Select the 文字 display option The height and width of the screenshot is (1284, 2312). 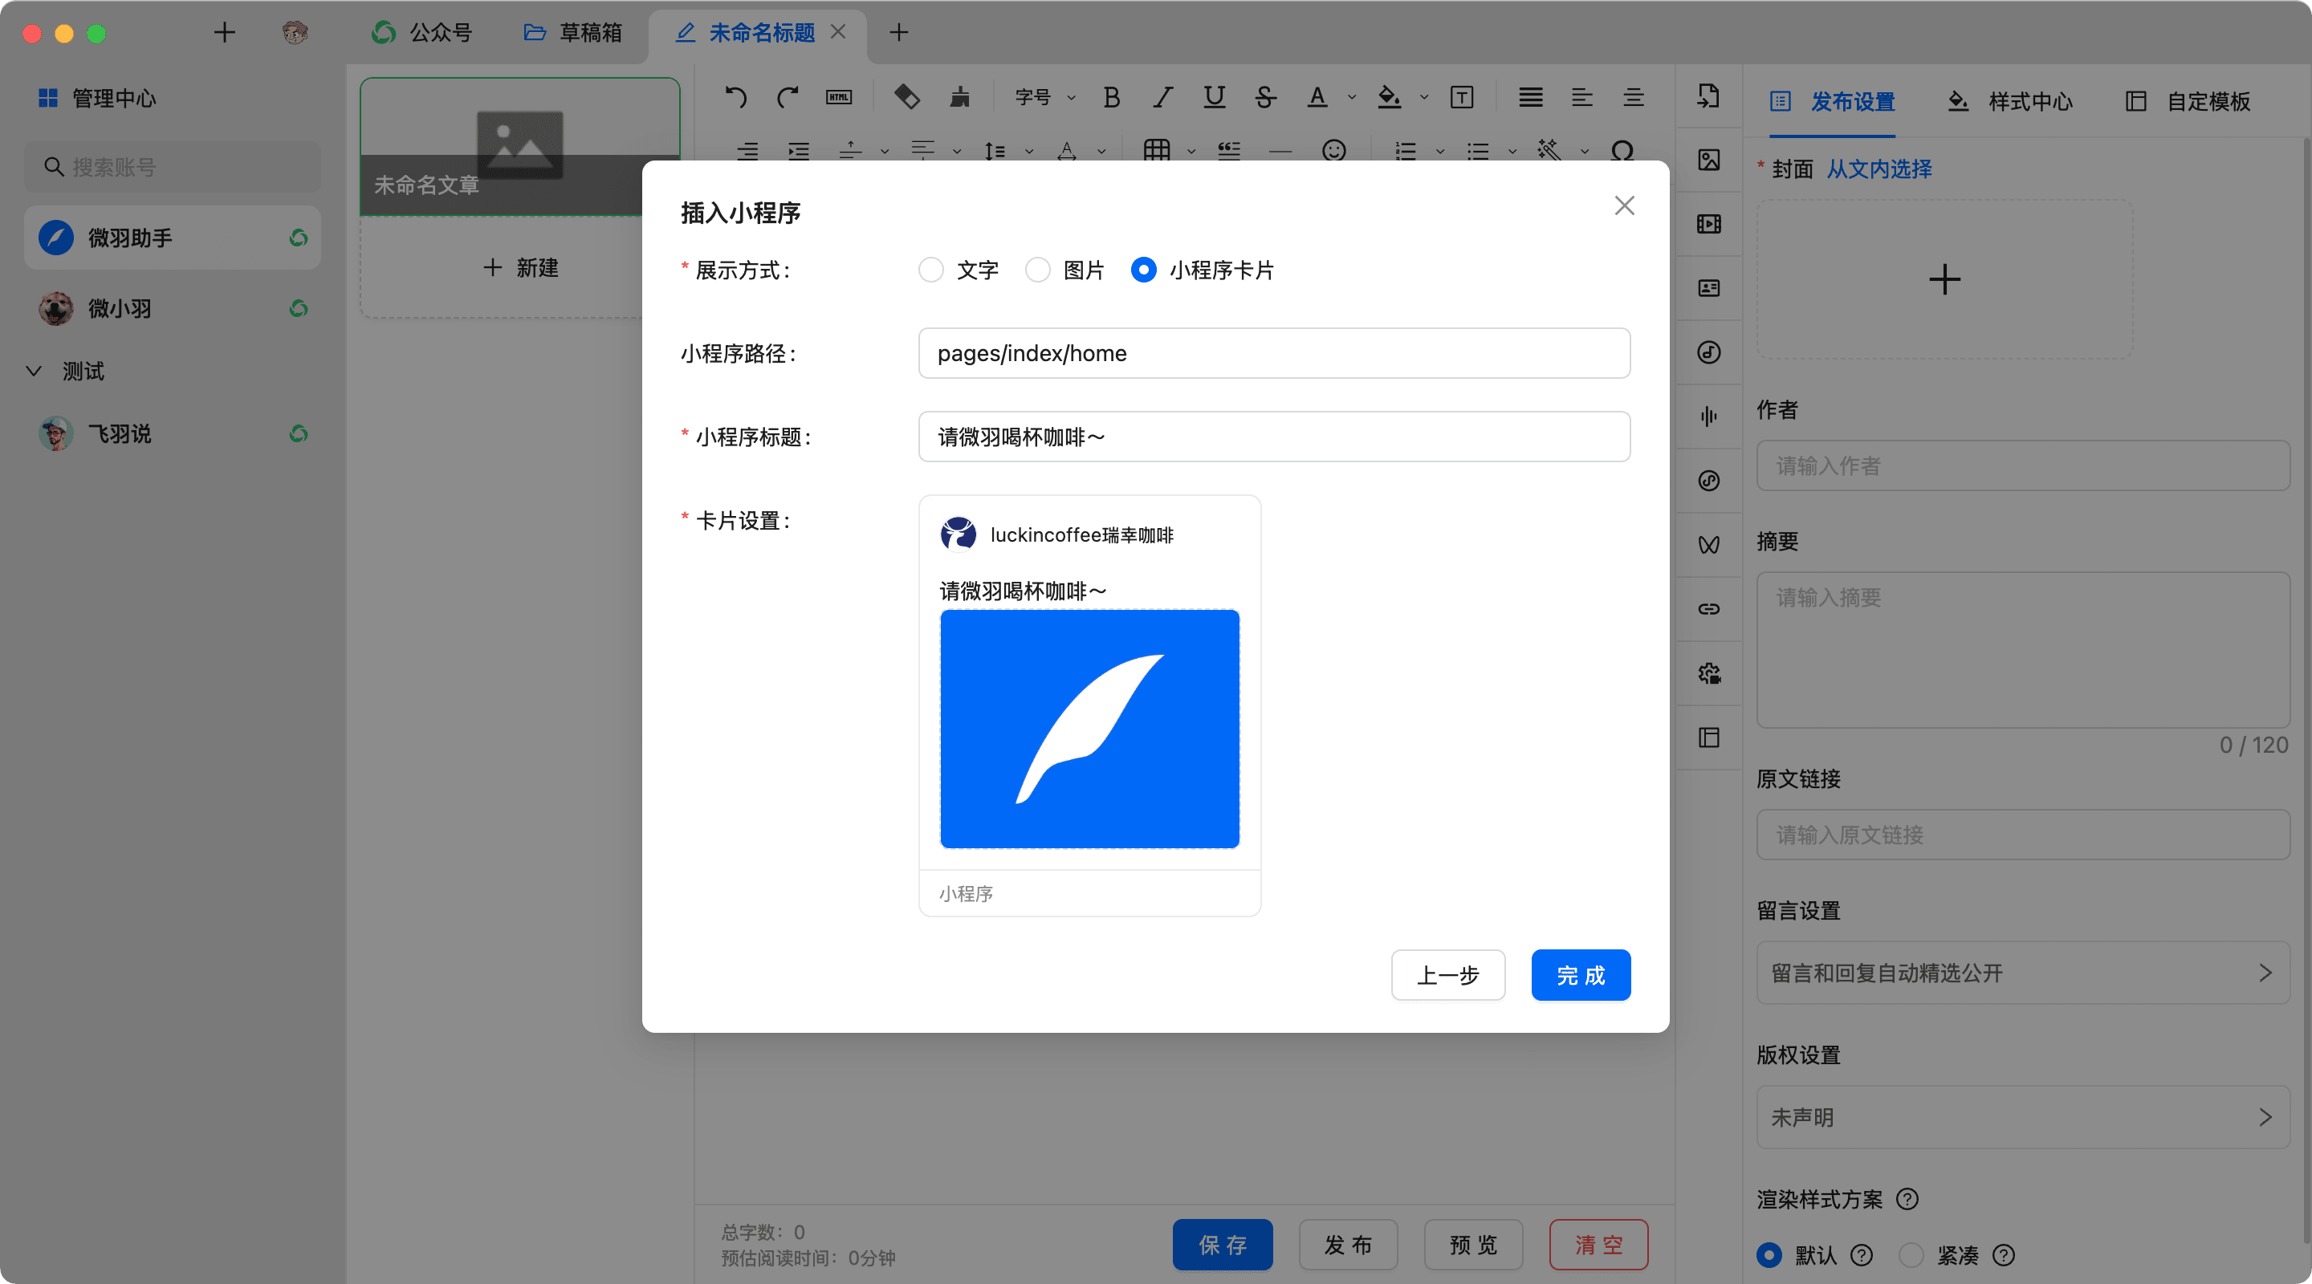pyautogui.click(x=931, y=270)
